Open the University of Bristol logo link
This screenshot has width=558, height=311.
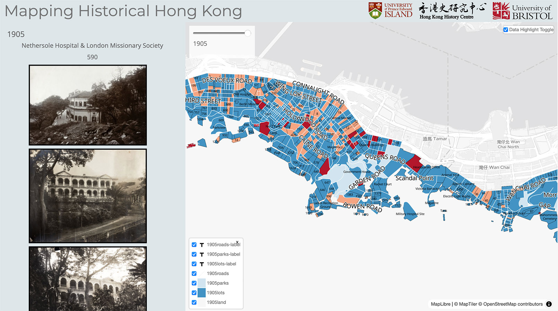click(x=522, y=11)
